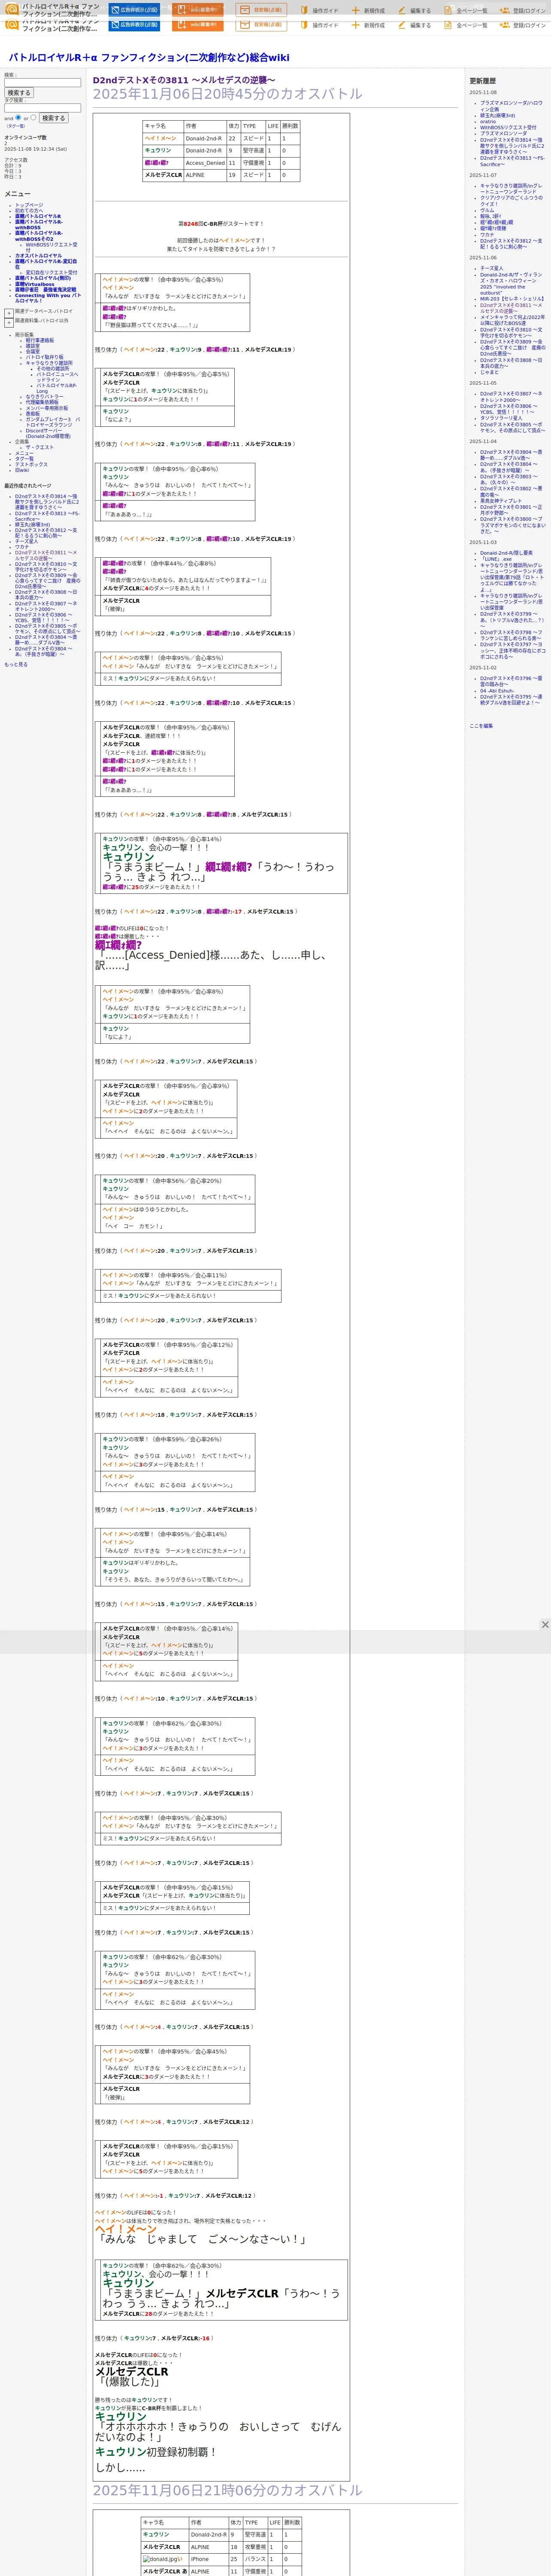The width and height of the screenshot is (551, 2576).
Task: Click the Access_Denied author table cell
Action: [205, 163]
